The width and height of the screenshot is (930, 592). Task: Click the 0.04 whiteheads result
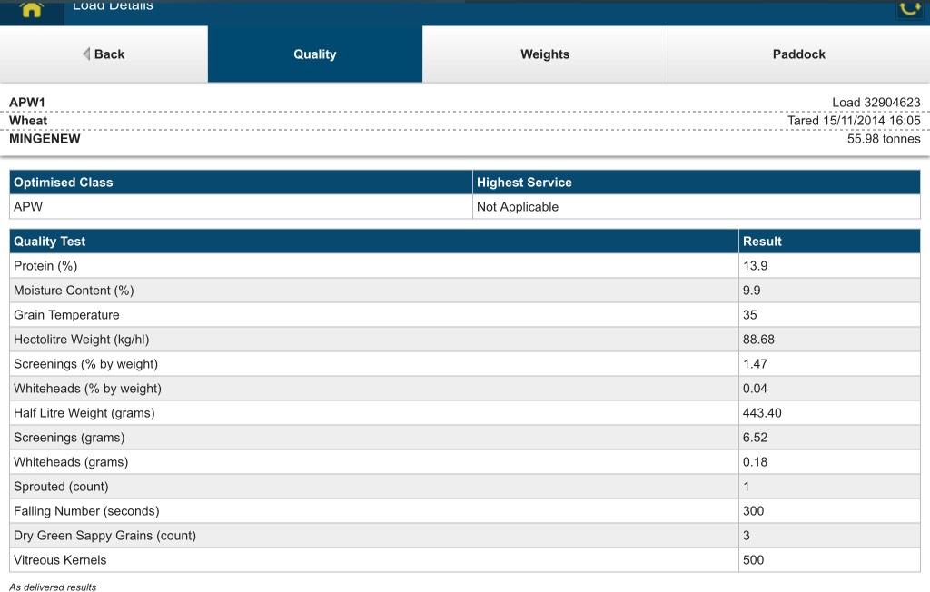[x=755, y=389]
